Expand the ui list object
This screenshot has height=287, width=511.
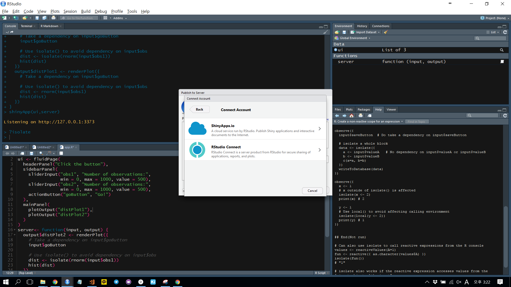(x=336, y=50)
